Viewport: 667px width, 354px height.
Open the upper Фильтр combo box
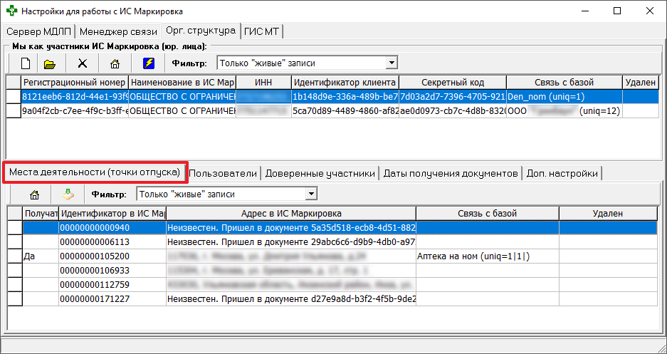click(392, 63)
